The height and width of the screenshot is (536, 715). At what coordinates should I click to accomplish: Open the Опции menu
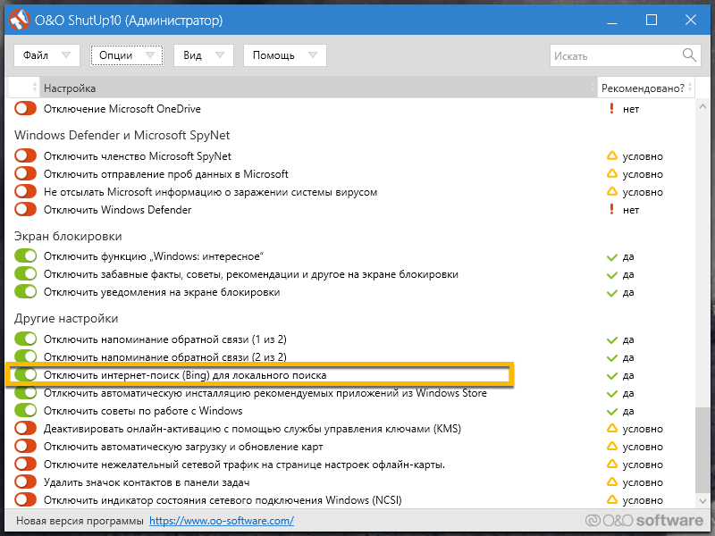pyautogui.click(x=126, y=55)
